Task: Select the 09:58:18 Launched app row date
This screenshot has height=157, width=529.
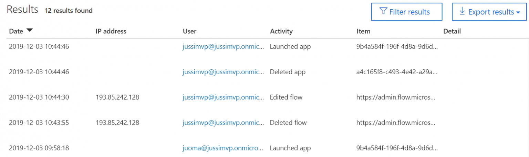Action: click(39, 148)
